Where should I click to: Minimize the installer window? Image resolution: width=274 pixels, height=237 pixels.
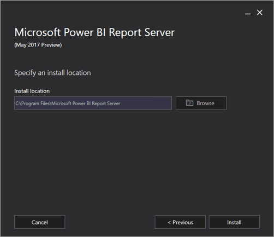click(x=248, y=14)
